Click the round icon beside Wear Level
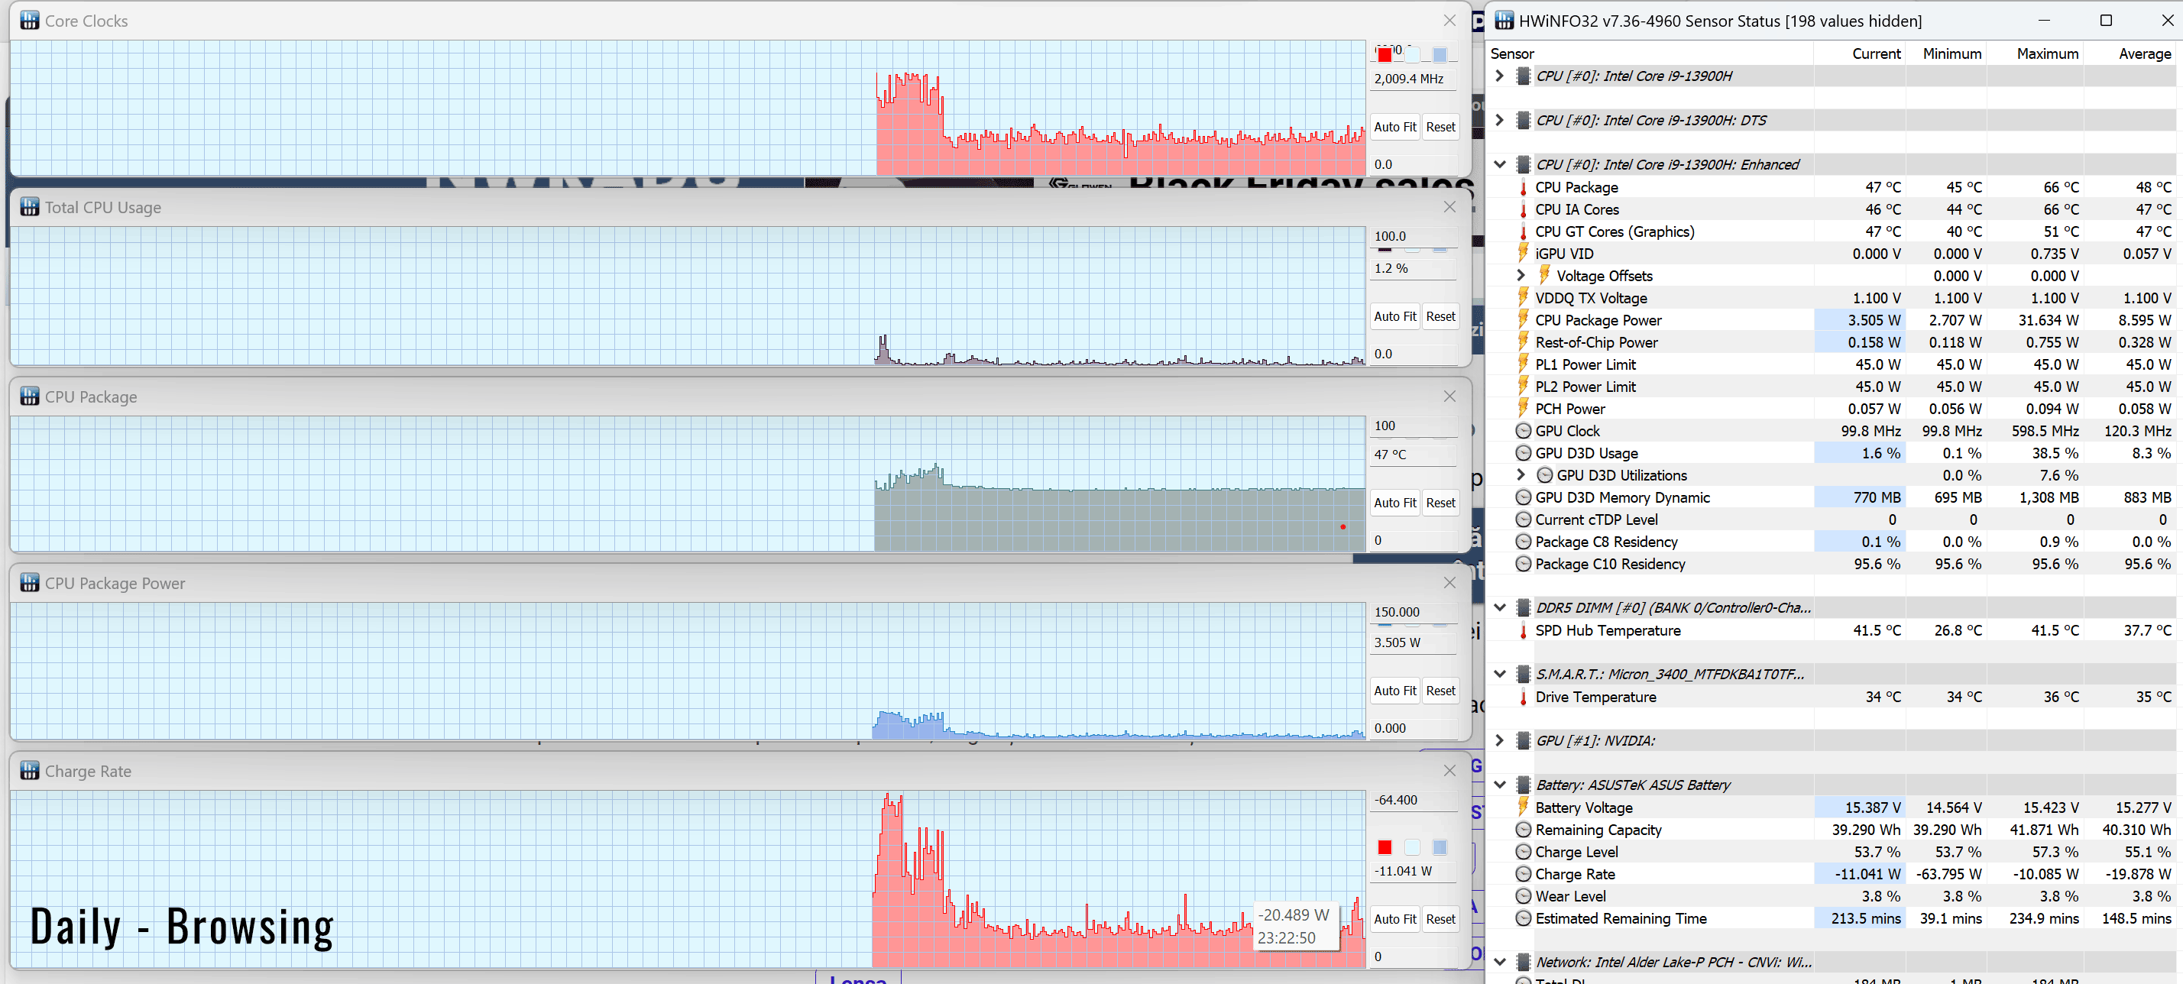Viewport: 2183px width, 984px height. tap(1523, 896)
